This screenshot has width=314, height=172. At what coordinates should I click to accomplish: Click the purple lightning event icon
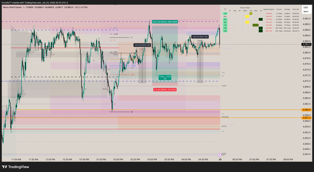pyautogui.click(x=220, y=154)
